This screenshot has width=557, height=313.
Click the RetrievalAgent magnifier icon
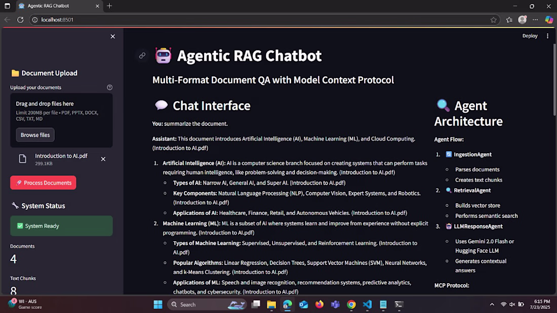pos(449,190)
